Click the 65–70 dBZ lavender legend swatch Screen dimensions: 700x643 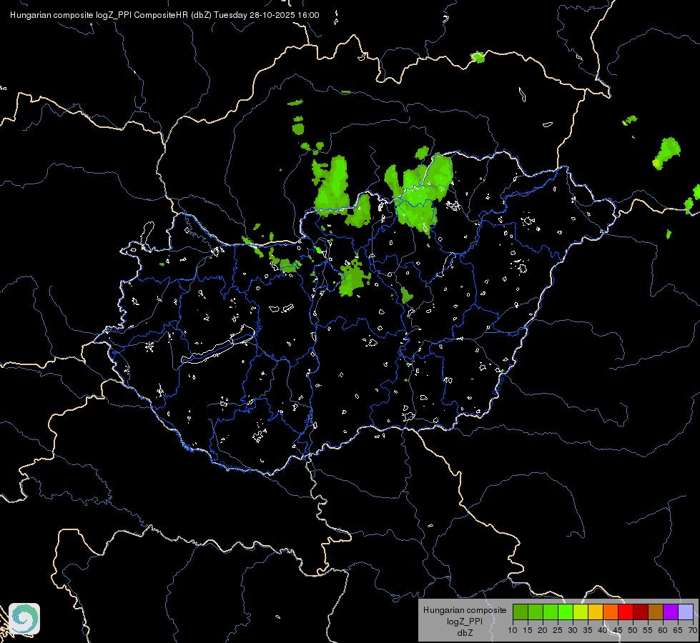[686, 612]
